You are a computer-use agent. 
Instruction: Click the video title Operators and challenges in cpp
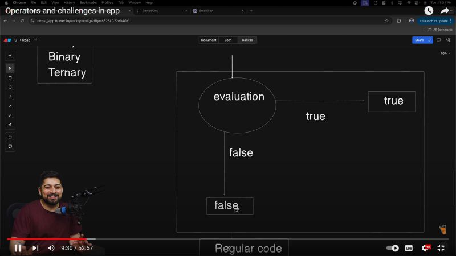pos(63,11)
